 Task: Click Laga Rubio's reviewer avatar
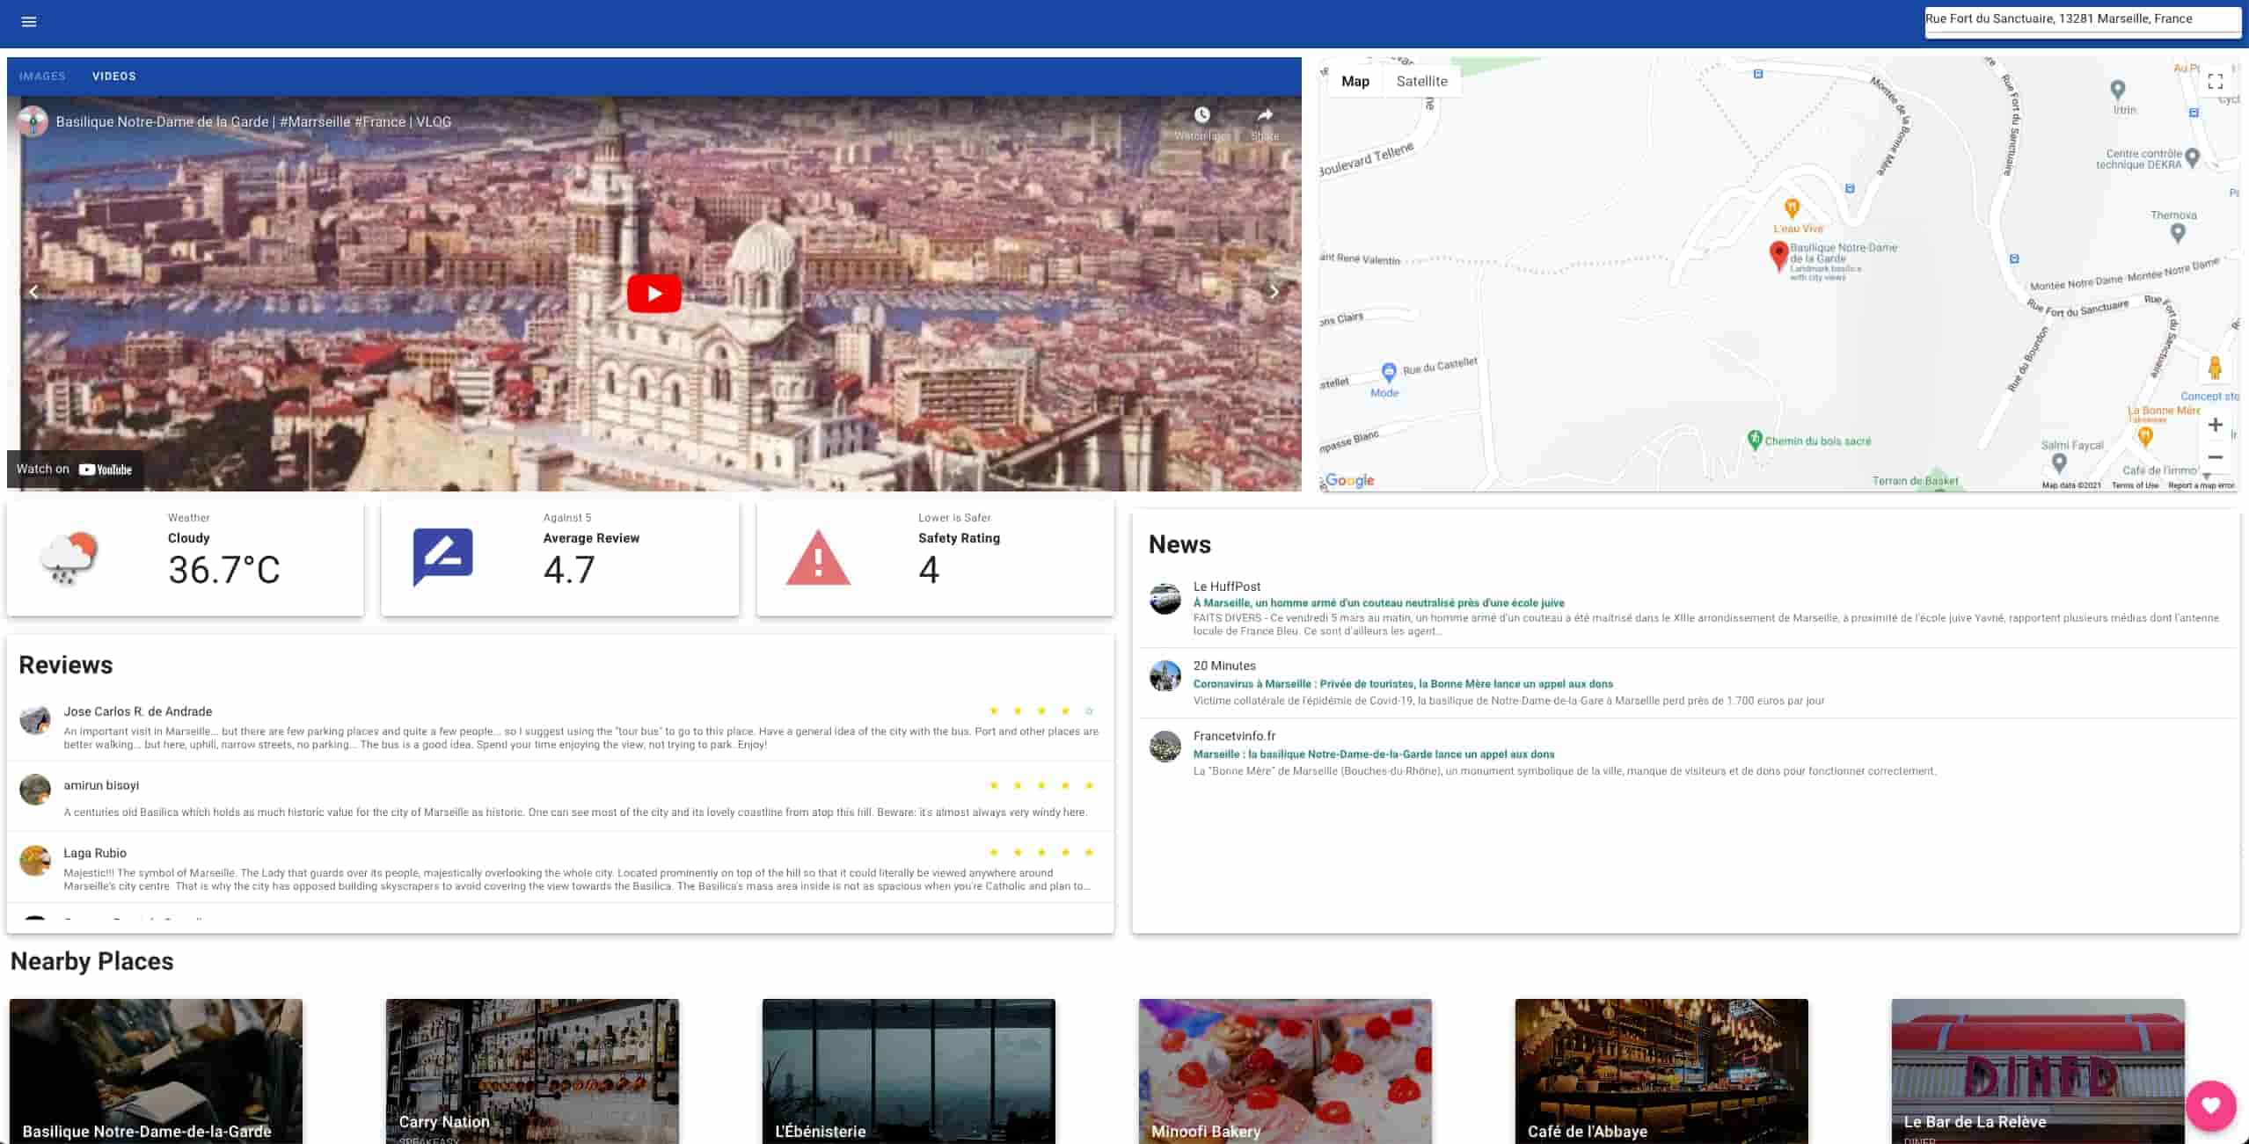[x=35, y=861]
